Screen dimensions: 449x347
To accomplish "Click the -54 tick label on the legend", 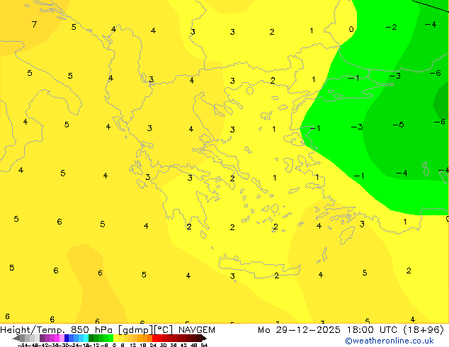I will coord(24,345).
